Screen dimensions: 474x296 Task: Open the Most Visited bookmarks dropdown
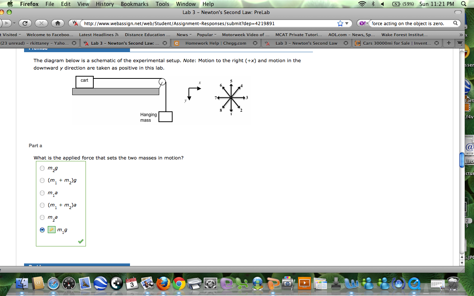coord(10,34)
